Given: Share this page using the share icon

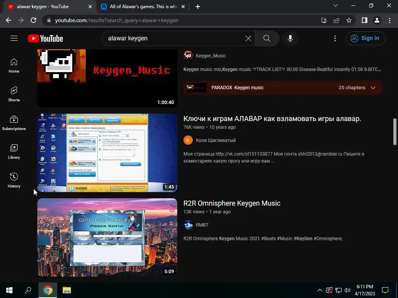Looking at the screenshot, I should (337, 20).
